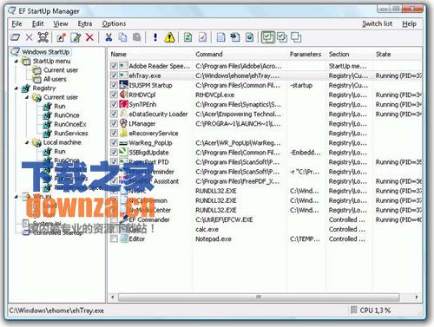Disable the LManager startup checkbox

tap(114, 123)
